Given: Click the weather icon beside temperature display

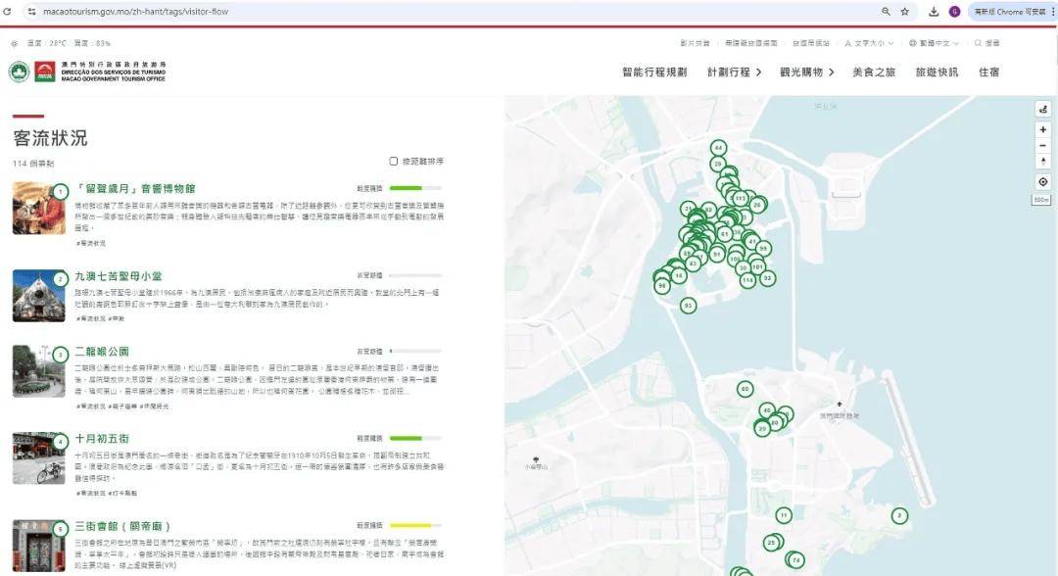Looking at the screenshot, I should 14,43.
